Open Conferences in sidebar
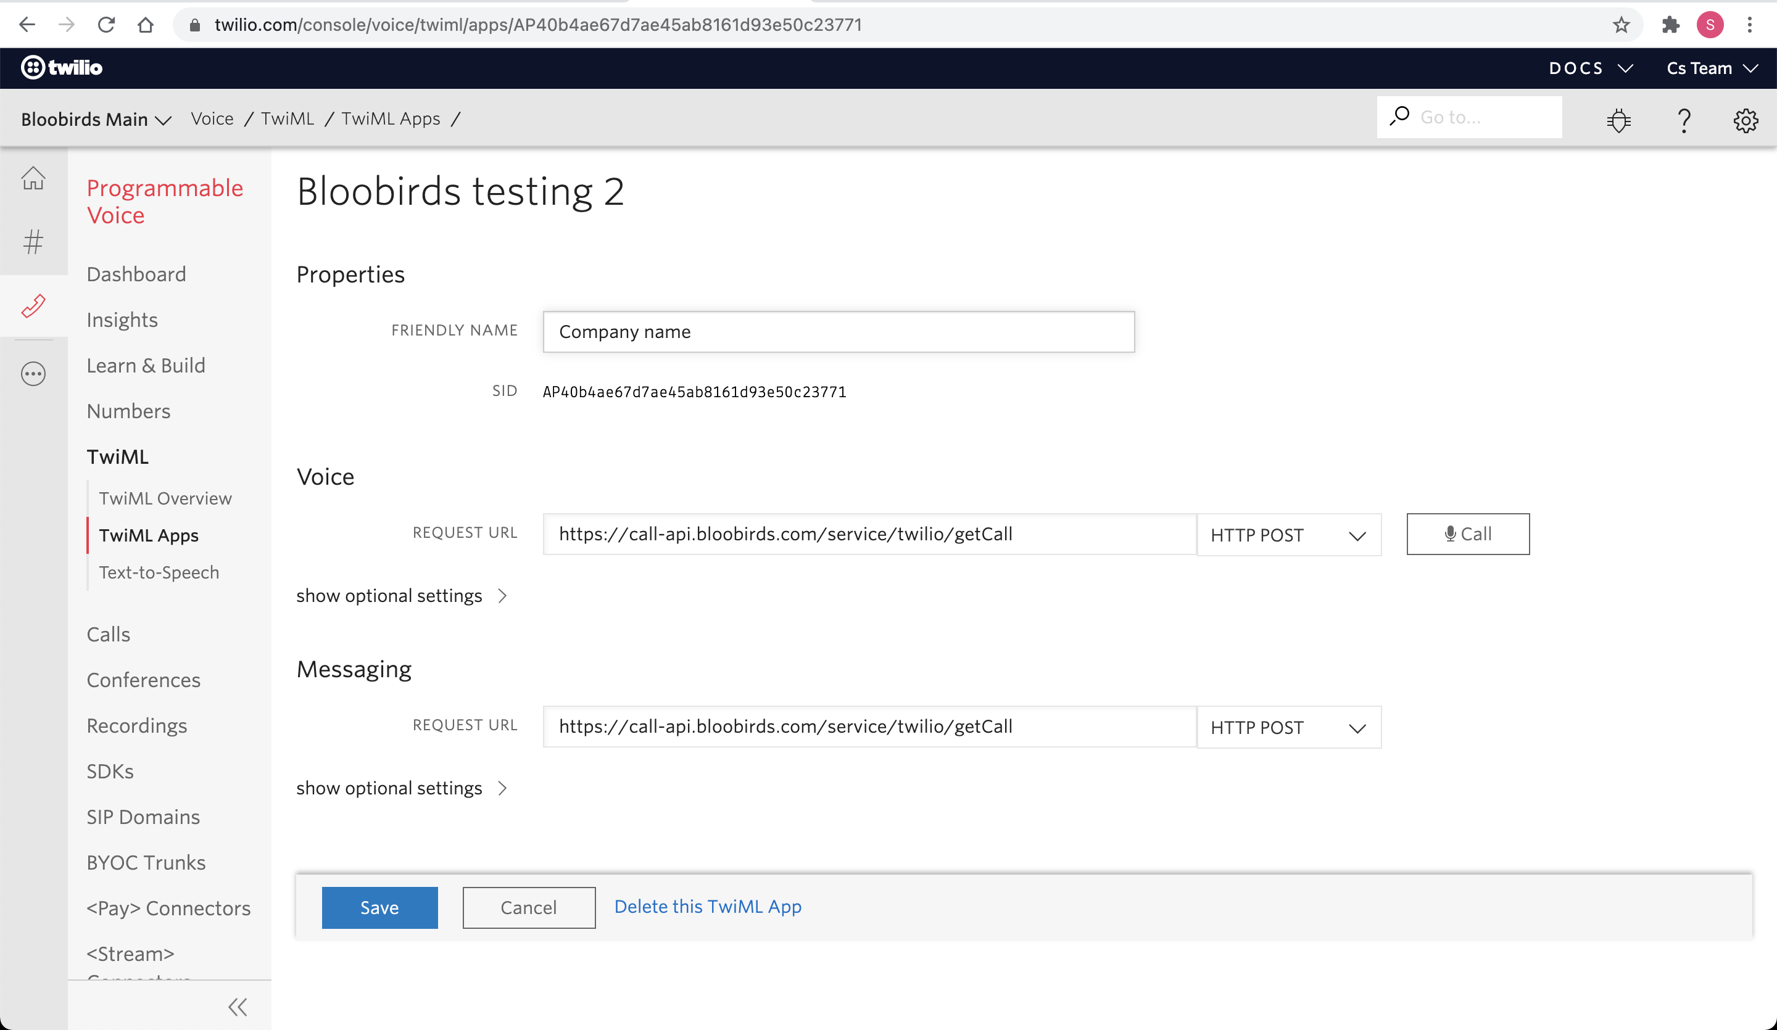This screenshot has width=1777, height=1030. (143, 680)
